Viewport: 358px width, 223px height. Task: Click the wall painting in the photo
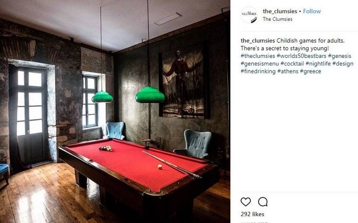click(x=184, y=84)
